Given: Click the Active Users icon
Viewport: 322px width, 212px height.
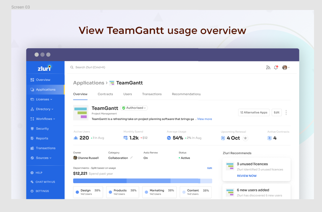Looking at the screenshot, I should tap(75, 138).
